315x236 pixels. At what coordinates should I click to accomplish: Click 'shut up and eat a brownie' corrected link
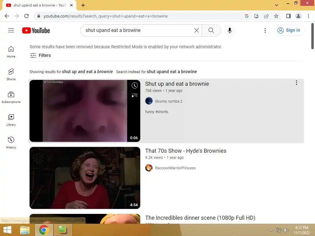[x=87, y=72]
